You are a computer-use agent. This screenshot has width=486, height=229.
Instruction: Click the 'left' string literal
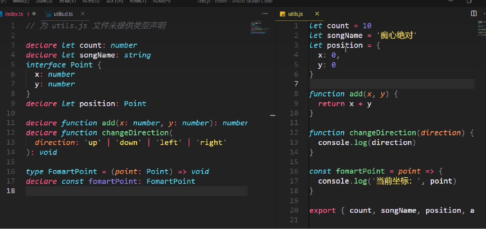(169, 143)
